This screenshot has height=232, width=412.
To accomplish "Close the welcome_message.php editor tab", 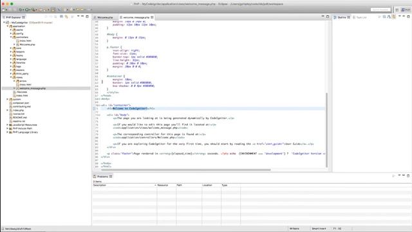I will pos(152,17).
